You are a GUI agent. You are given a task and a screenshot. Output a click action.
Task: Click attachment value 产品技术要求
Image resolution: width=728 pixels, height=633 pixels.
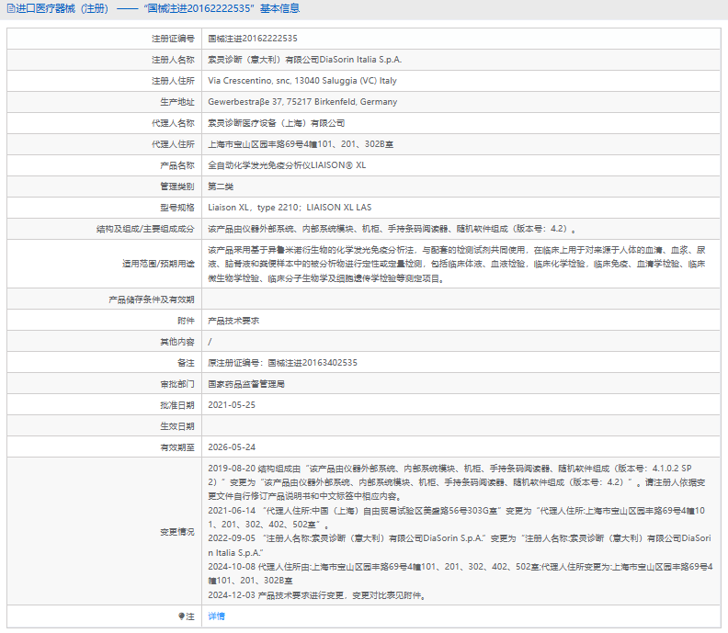tap(233, 321)
